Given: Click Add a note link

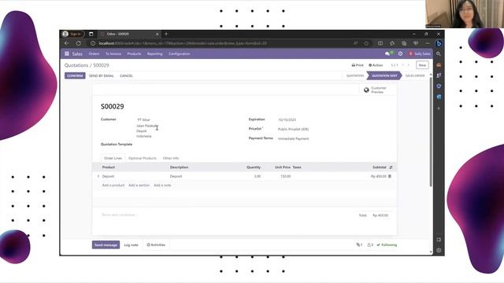Looking at the screenshot, I should coord(162,186).
